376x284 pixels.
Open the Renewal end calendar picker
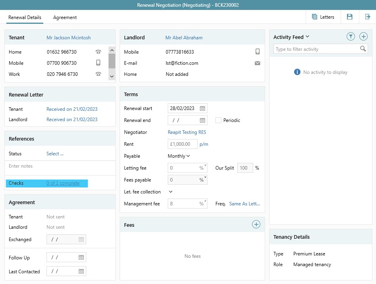(x=202, y=120)
